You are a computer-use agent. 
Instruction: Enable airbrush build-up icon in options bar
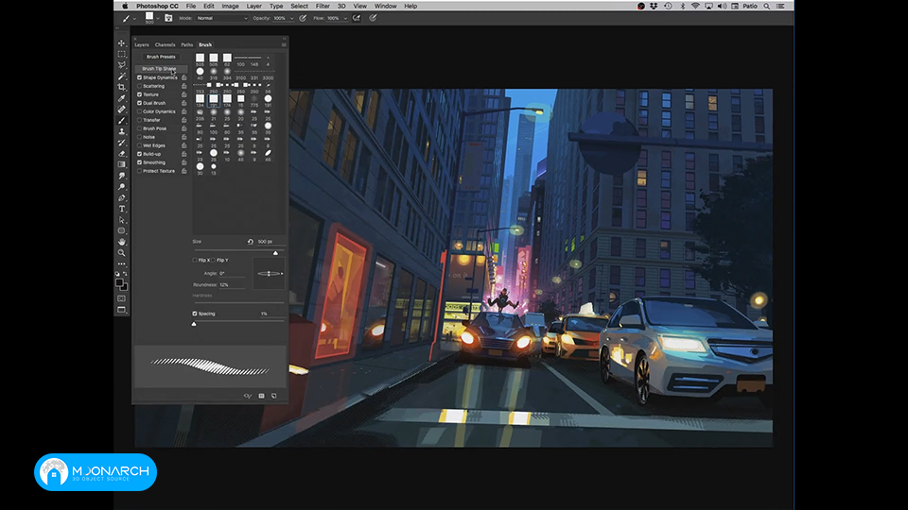point(357,18)
